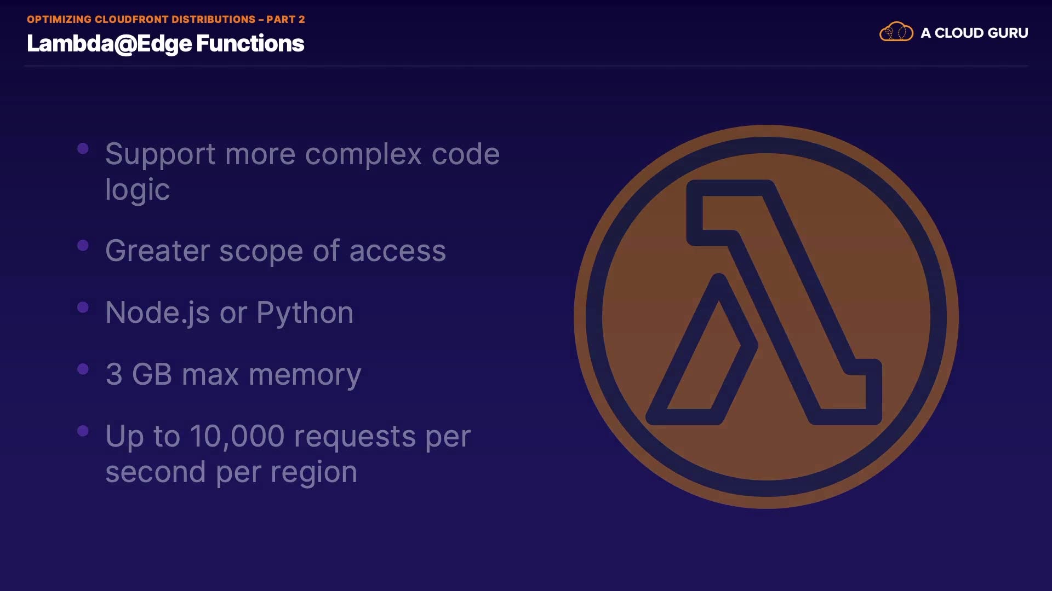Click bullet dot beside "Node.js or Python"

[83, 308]
